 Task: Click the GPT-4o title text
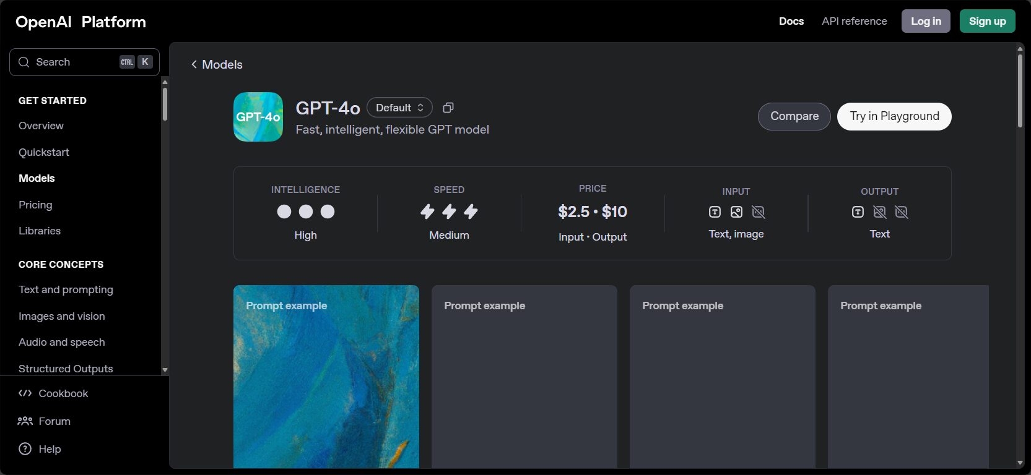[x=328, y=108]
